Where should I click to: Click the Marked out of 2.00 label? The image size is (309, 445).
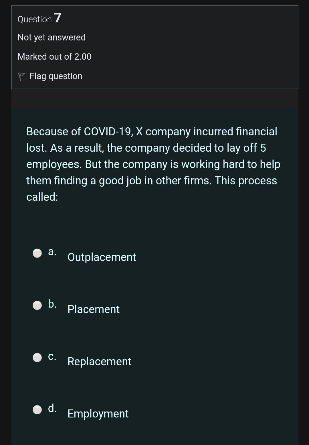[x=54, y=56]
